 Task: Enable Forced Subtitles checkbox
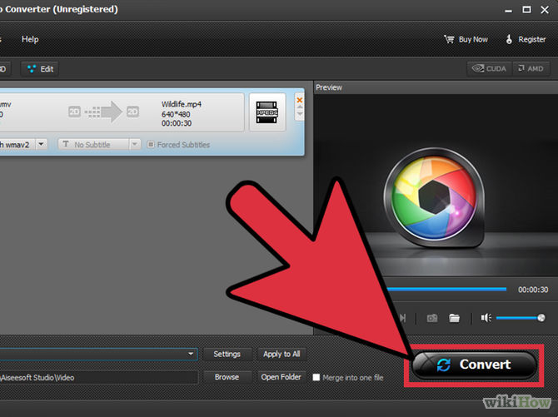pos(151,145)
